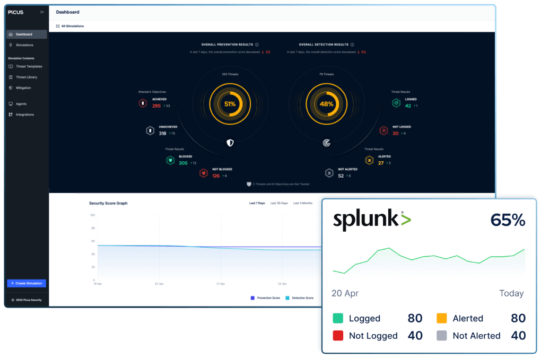Image resolution: width=541 pixels, height=358 pixels.
Task: Click the Agents monitor icon
Action: click(x=11, y=104)
